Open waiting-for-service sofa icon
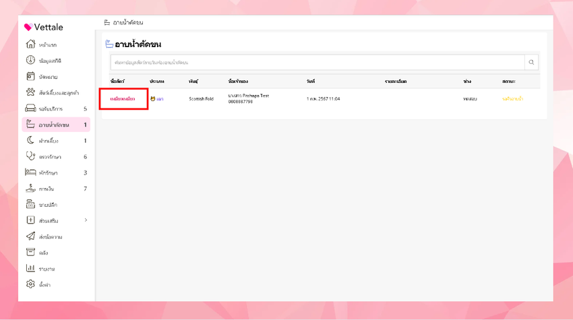This screenshot has width=573, height=320. [31, 108]
